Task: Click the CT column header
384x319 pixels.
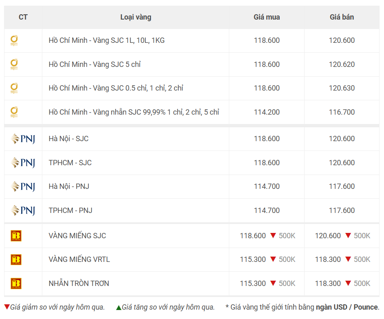Action: point(23,17)
